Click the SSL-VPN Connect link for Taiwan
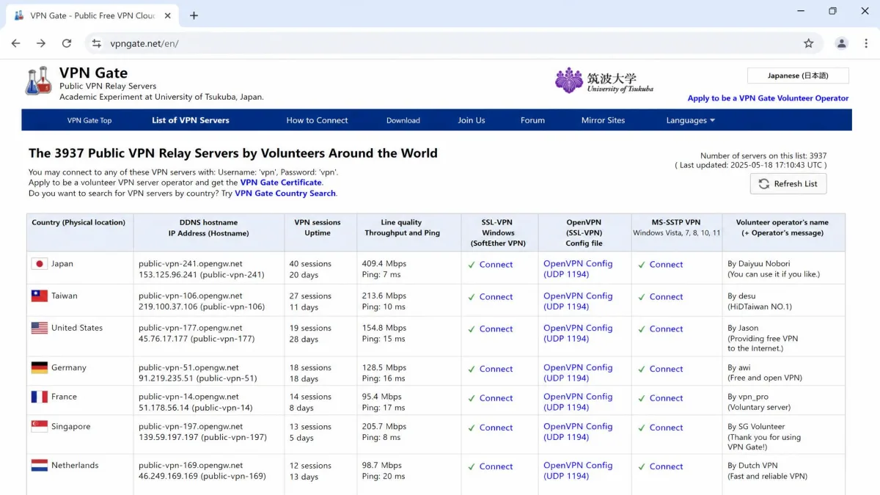Viewport: 880px width, 495px height. 496,297
